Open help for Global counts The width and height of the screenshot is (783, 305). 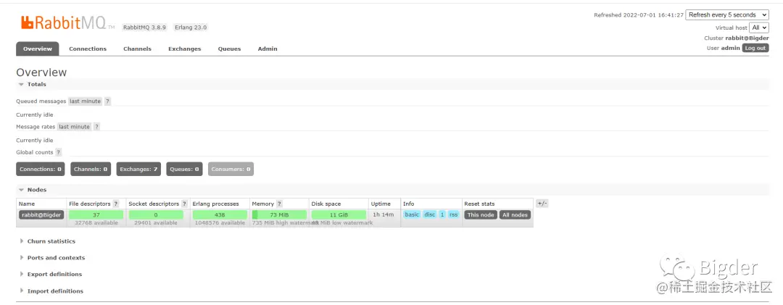(59, 152)
